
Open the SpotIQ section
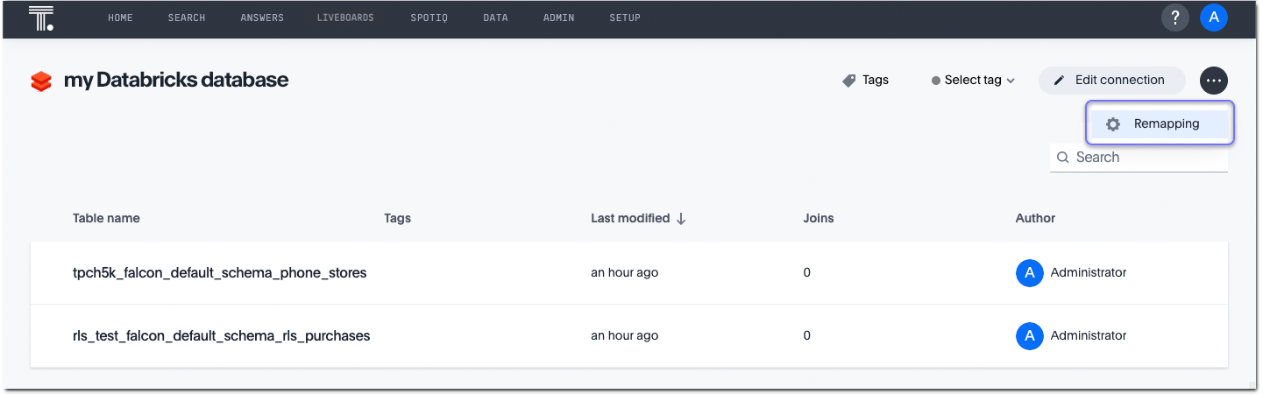429,18
